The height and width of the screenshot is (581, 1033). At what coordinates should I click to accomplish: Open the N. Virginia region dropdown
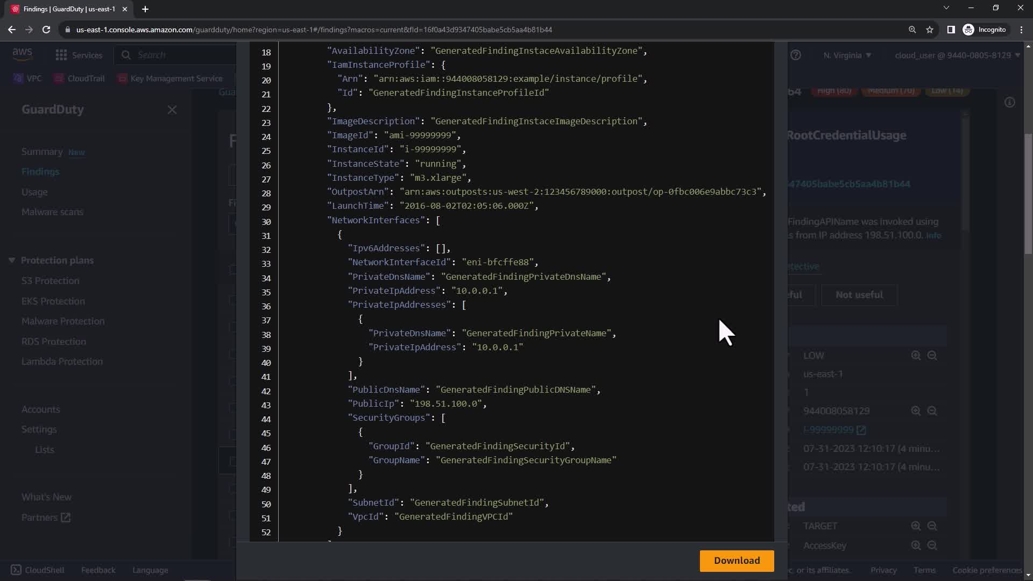point(847,55)
